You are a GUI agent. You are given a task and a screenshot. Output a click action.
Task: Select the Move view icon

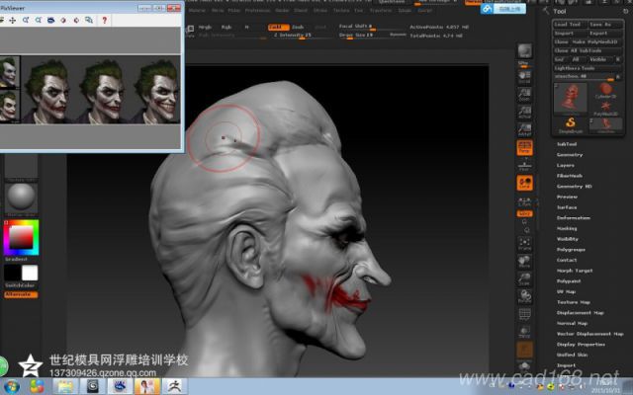point(525,262)
